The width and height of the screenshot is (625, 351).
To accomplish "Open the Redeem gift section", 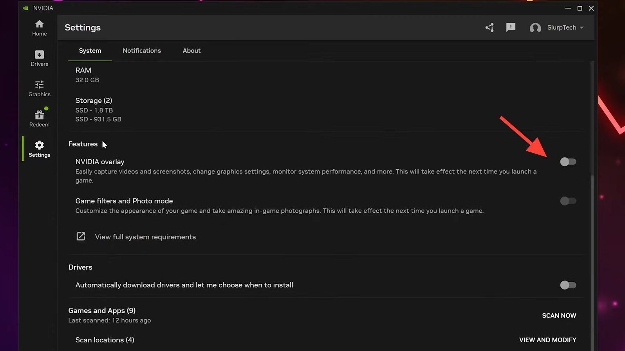I will click(39, 118).
